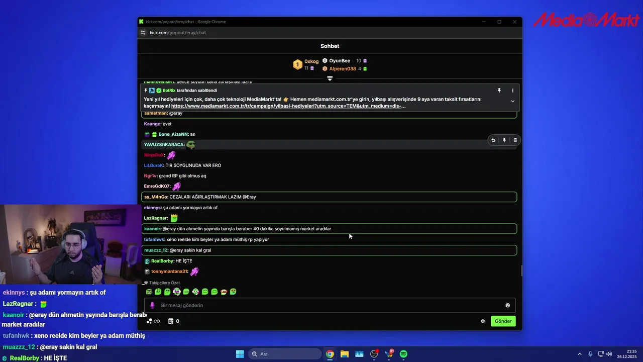643x362 pixels.
Task: Reply to YAVUZSfiKARACA's message
Action: tap(493, 140)
